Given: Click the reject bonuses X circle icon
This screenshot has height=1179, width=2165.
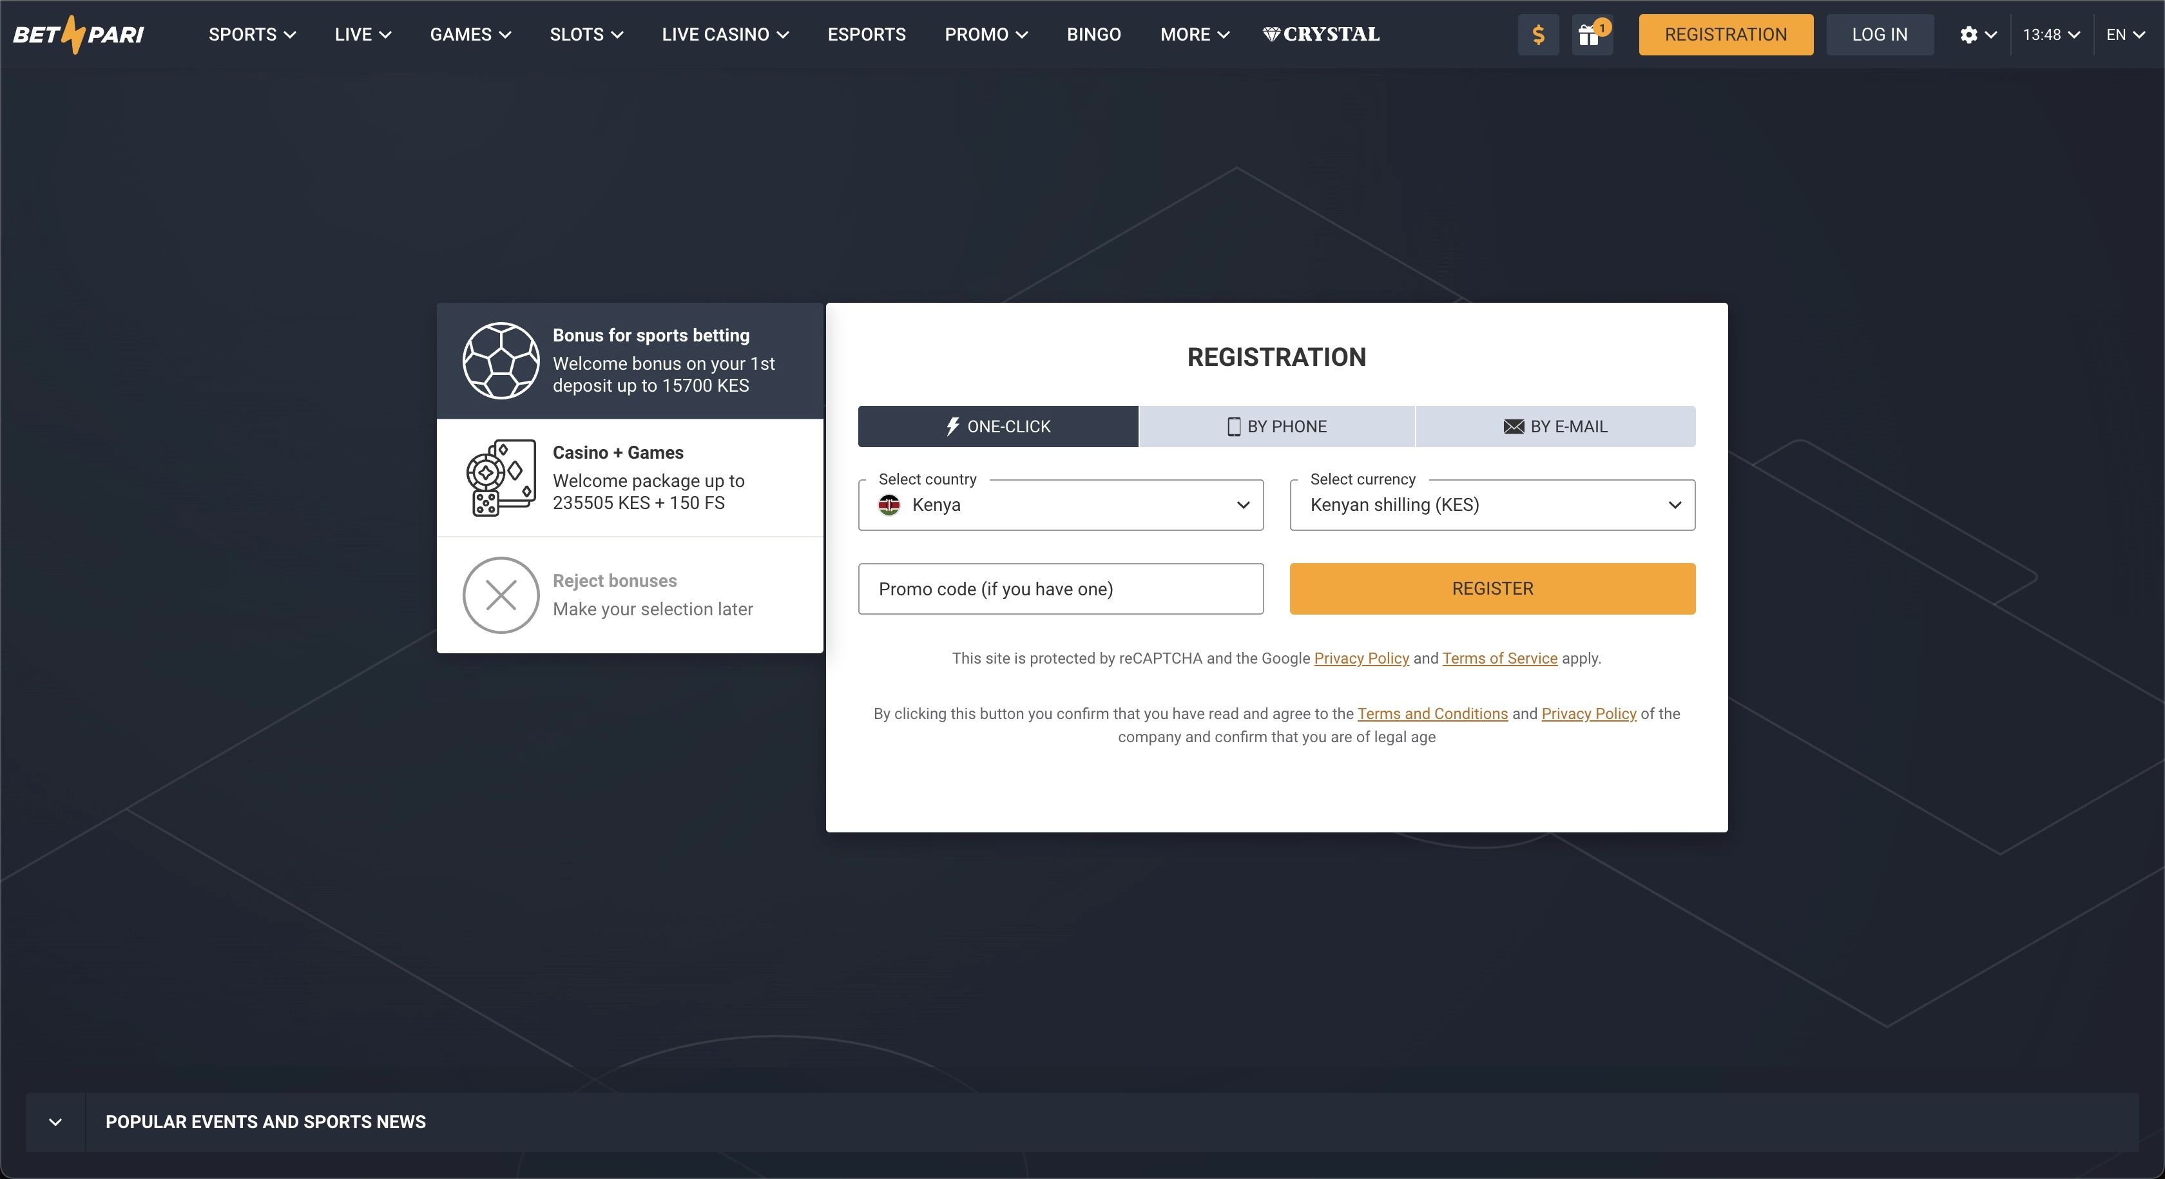Looking at the screenshot, I should point(501,595).
